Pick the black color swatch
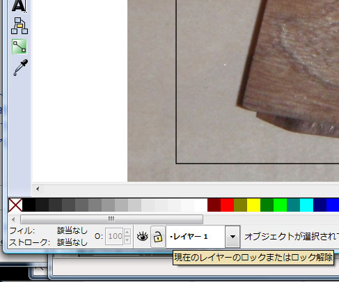This screenshot has height=282, width=339. click(29, 205)
